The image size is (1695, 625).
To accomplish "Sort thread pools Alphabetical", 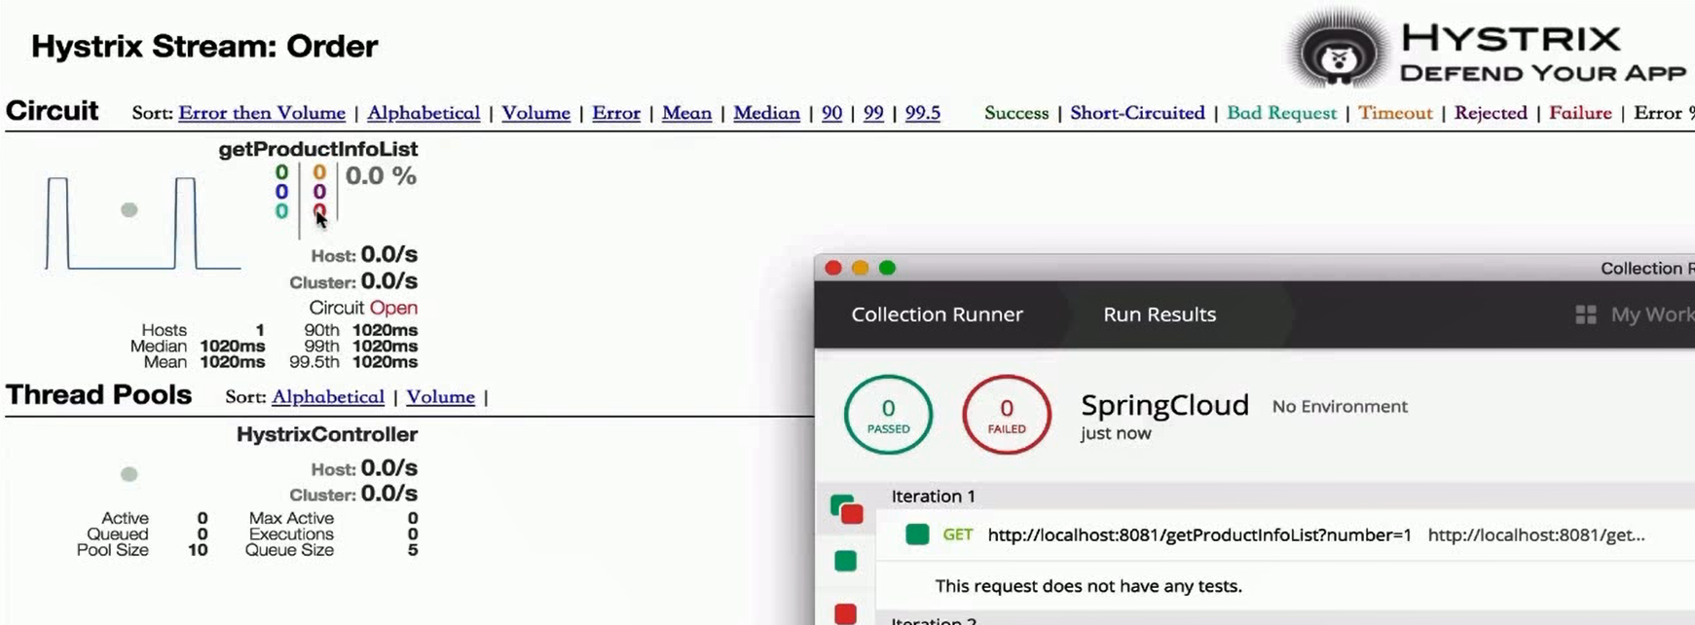I will (x=328, y=397).
